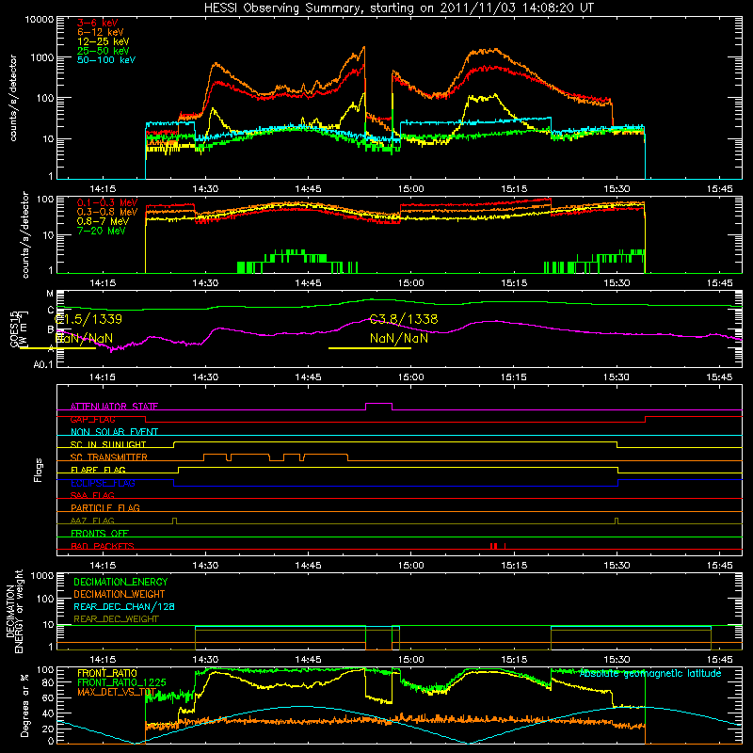
Task: Click the vertical Flags axis label
Action: (x=39, y=470)
